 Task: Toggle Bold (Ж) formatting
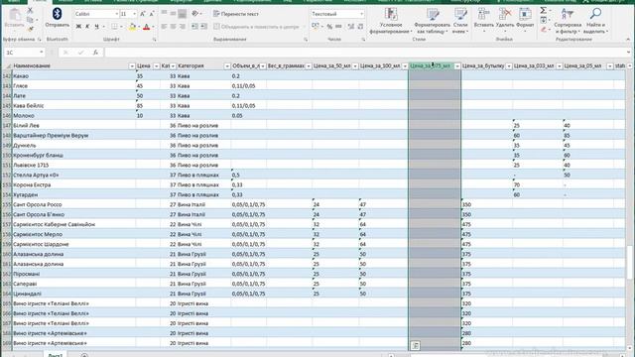[x=78, y=27]
